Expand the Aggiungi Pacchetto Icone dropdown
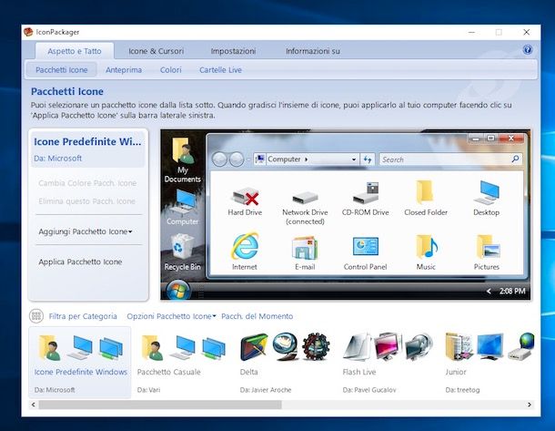This screenshot has width=555, height=431. pyautogui.click(x=86, y=231)
